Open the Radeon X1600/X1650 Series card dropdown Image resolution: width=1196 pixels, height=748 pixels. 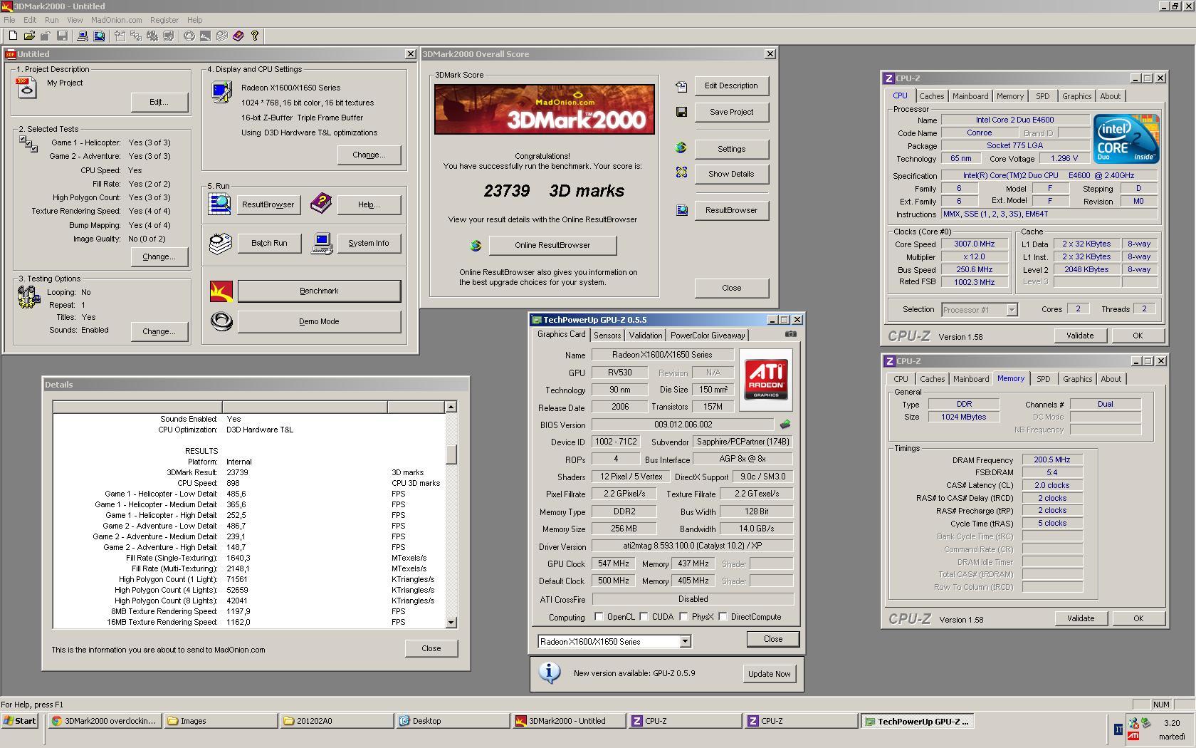(x=685, y=641)
